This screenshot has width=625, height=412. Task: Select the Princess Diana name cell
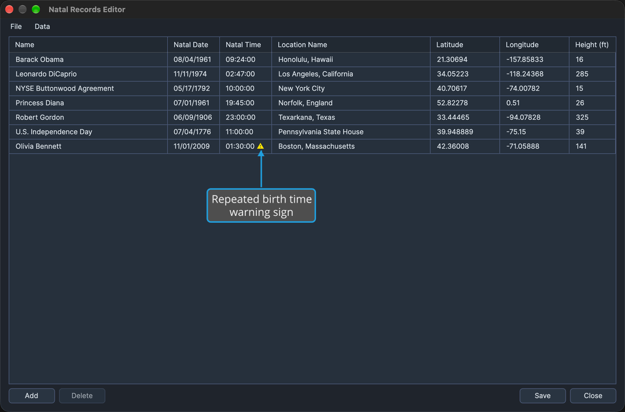pos(88,103)
